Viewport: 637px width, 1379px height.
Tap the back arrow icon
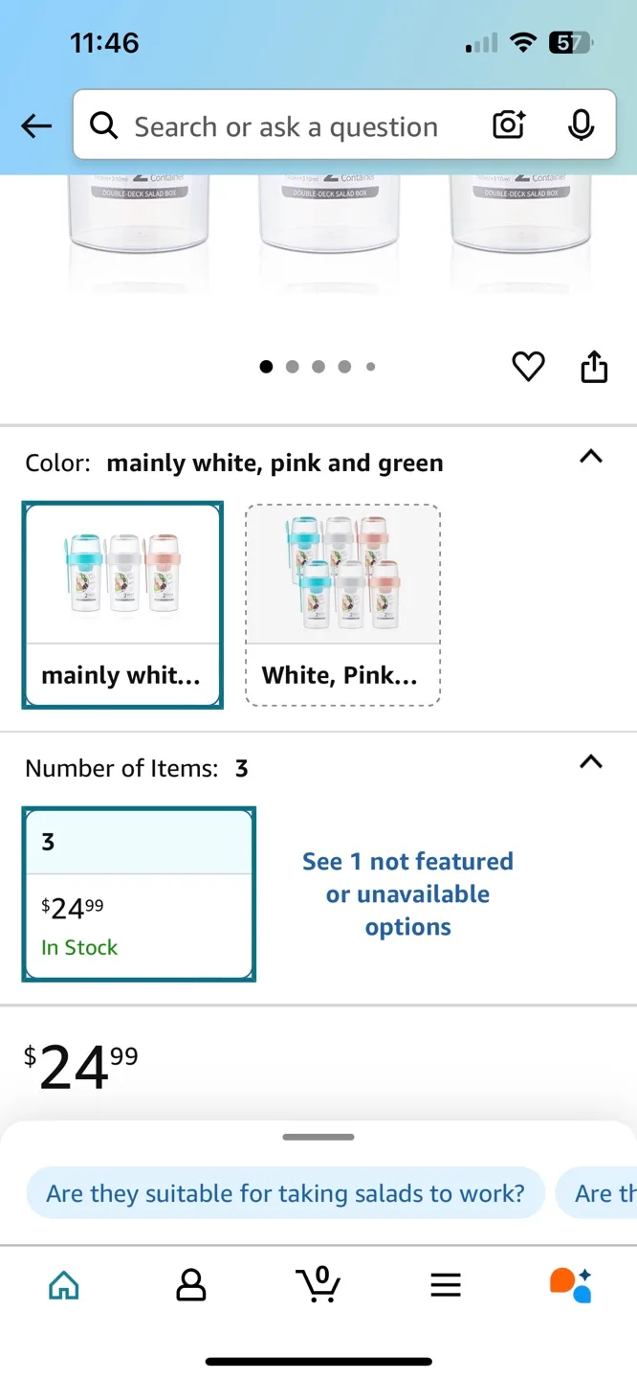[x=36, y=125]
